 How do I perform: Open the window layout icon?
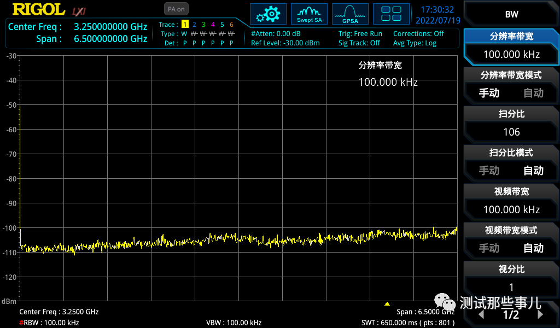(391, 14)
